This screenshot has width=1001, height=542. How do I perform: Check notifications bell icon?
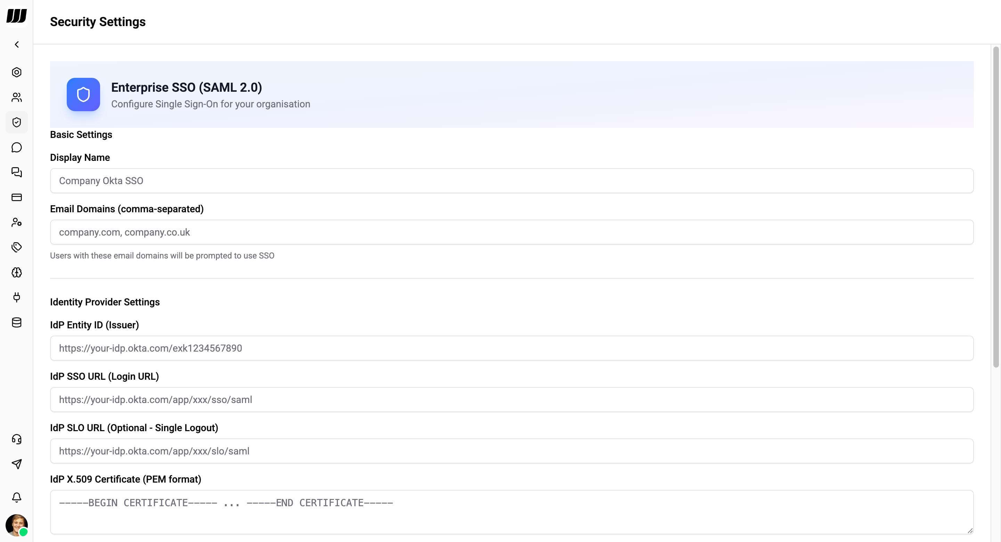(x=17, y=497)
